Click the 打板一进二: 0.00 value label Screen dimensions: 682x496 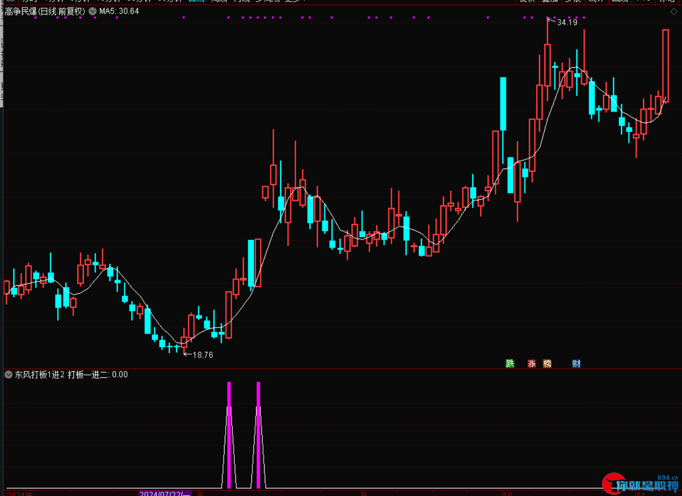pos(98,375)
